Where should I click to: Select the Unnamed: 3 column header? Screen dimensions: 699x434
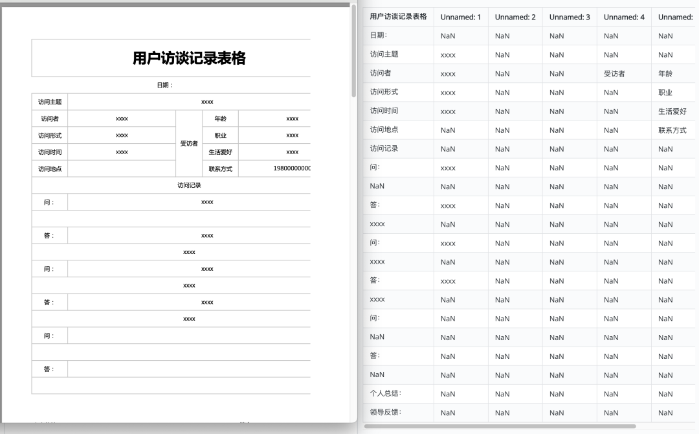pyautogui.click(x=570, y=17)
